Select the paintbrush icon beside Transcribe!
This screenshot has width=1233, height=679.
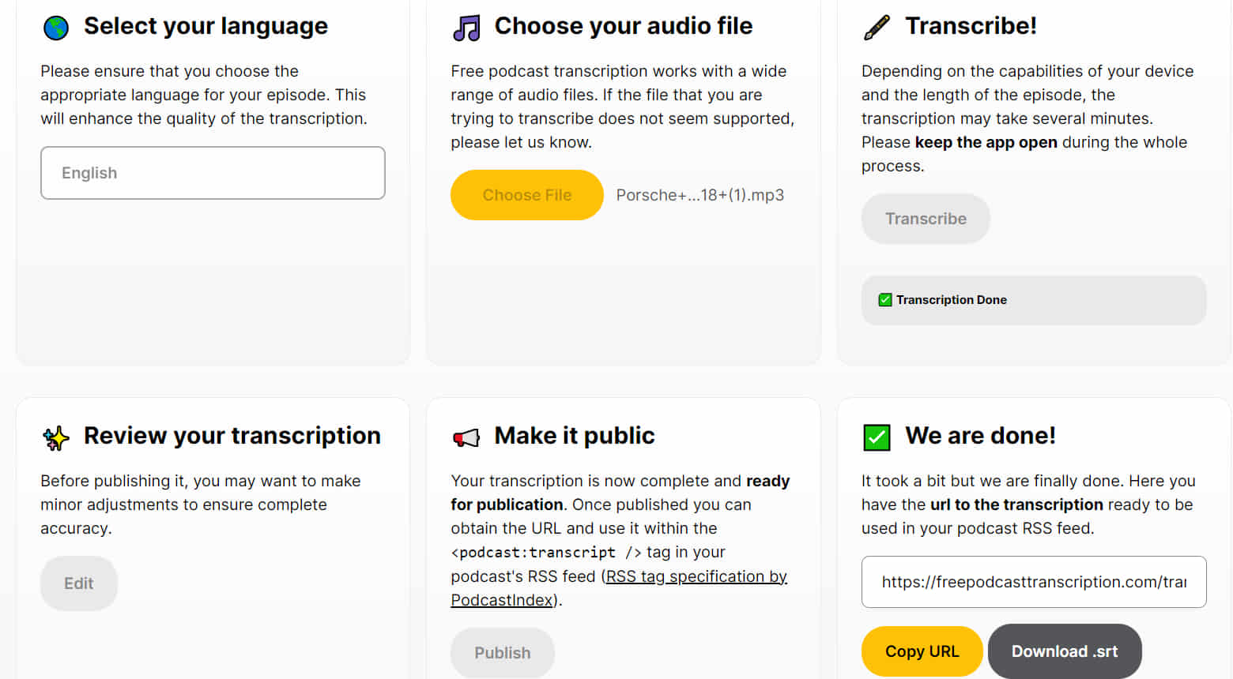tap(876, 25)
